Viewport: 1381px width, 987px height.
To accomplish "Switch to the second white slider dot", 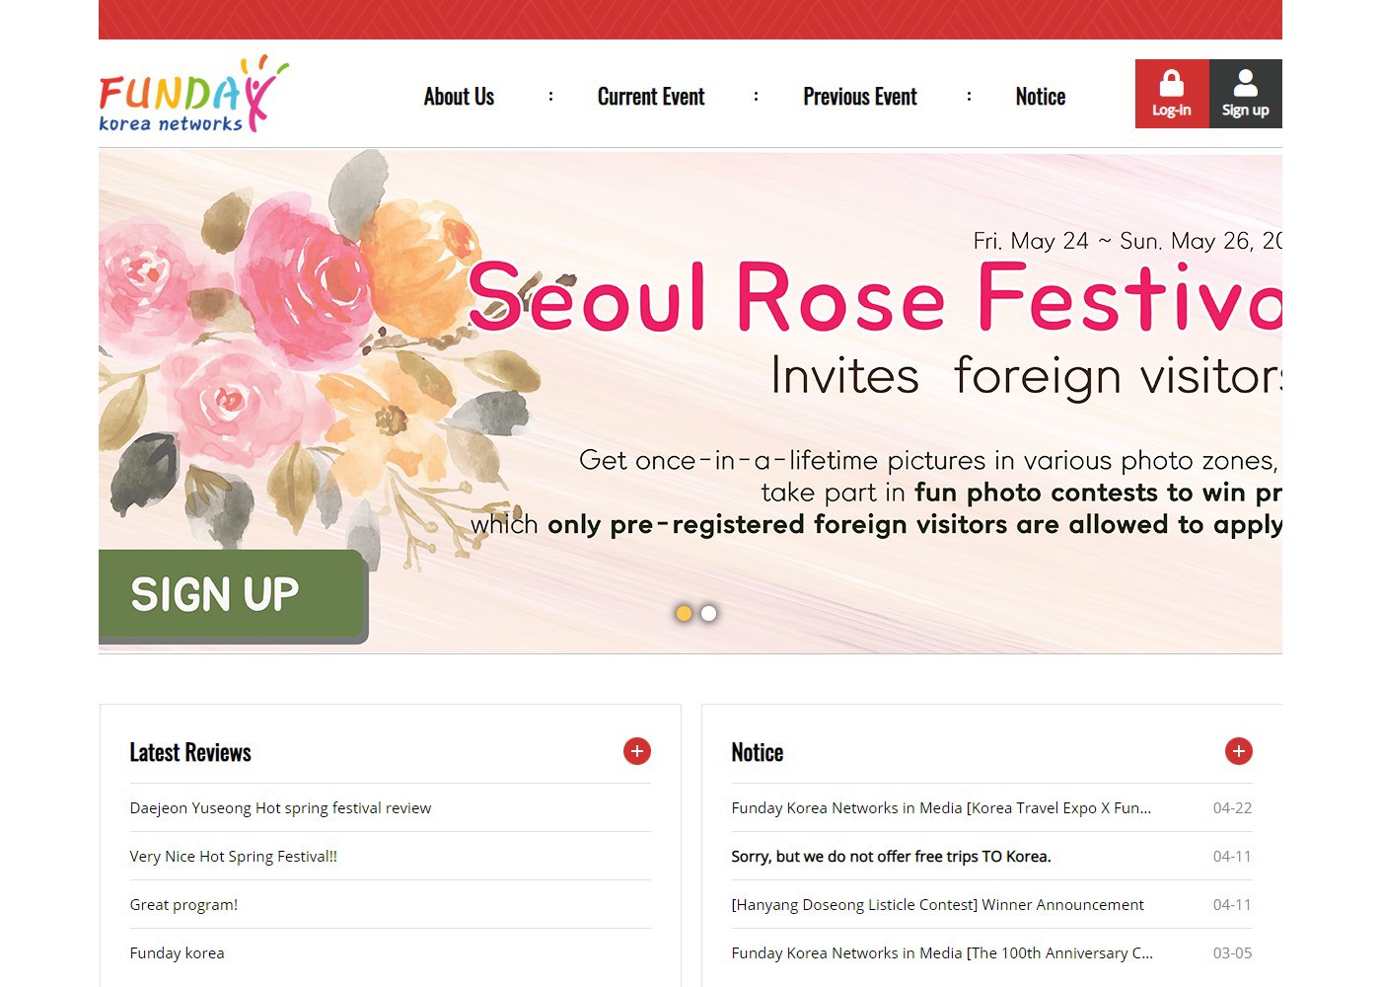I will (x=708, y=613).
